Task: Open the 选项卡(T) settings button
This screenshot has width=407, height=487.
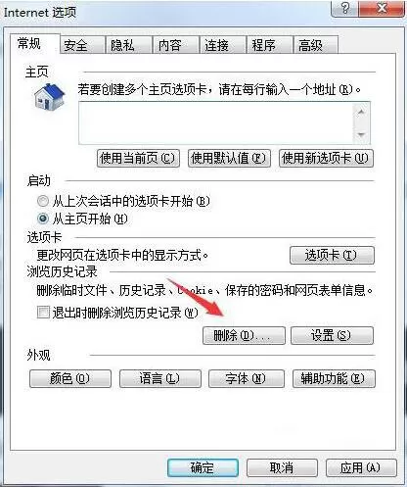Action: pyautogui.click(x=332, y=255)
